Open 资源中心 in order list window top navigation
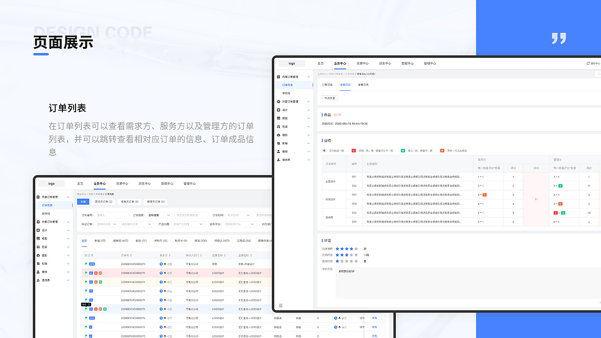This screenshot has width=601, height=338. (122, 184)
